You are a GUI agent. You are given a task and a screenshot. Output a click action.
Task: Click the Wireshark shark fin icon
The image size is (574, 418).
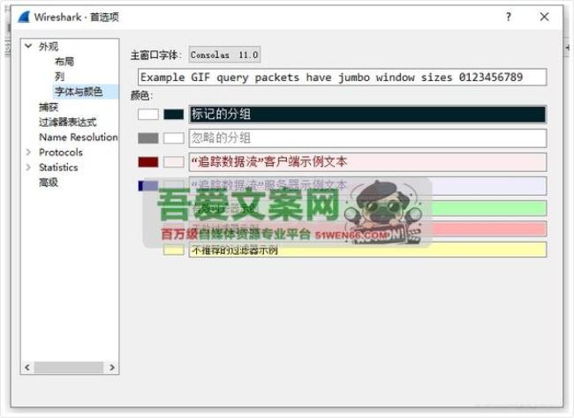click(x=24, y=17)
